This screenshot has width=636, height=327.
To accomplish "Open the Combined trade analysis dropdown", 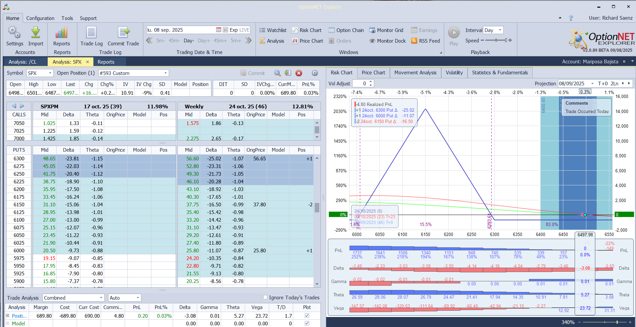I will tap(101, 298).
